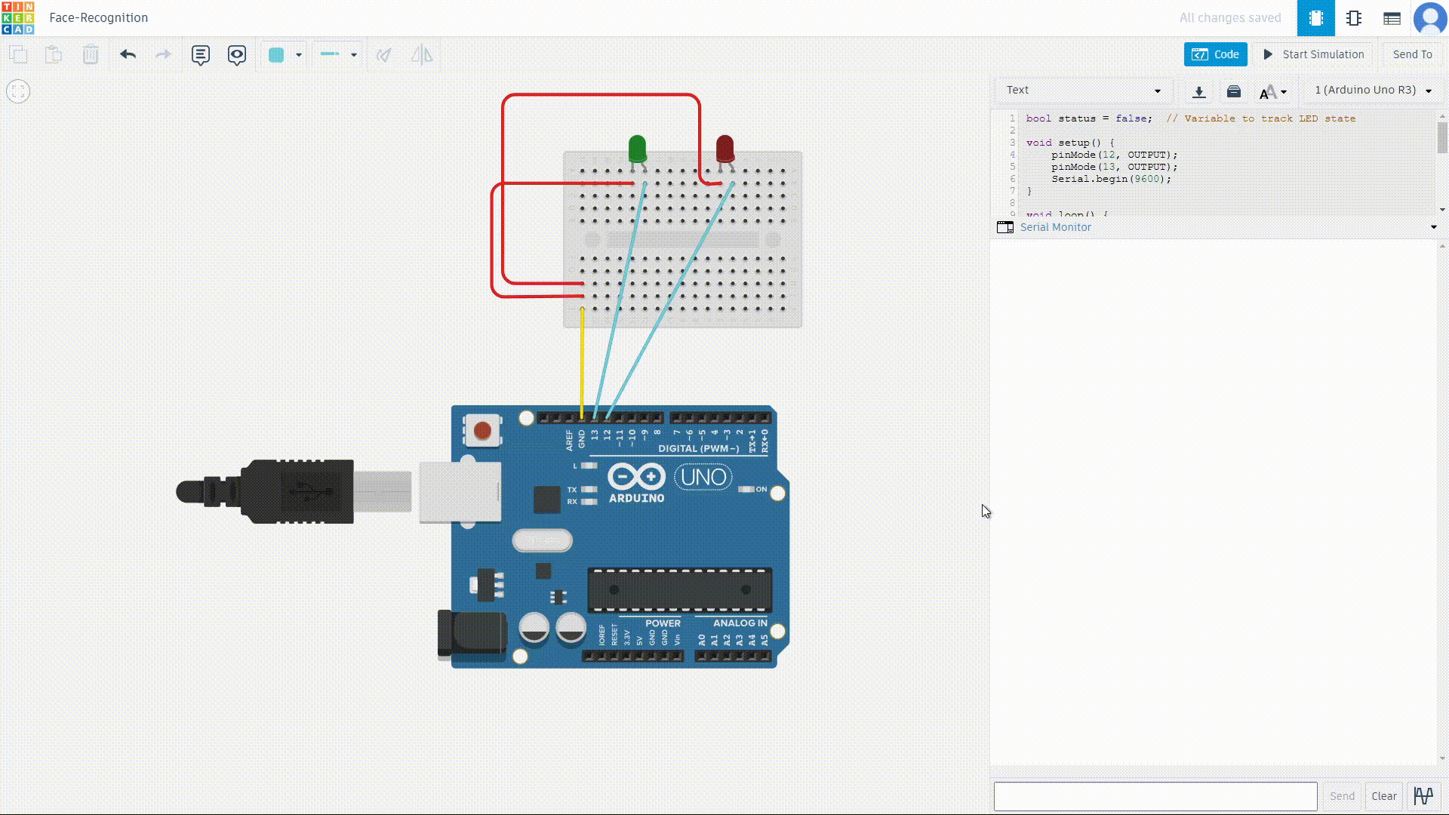
Task: Open the wire color dropdown arrow
Action: point(299,54)
